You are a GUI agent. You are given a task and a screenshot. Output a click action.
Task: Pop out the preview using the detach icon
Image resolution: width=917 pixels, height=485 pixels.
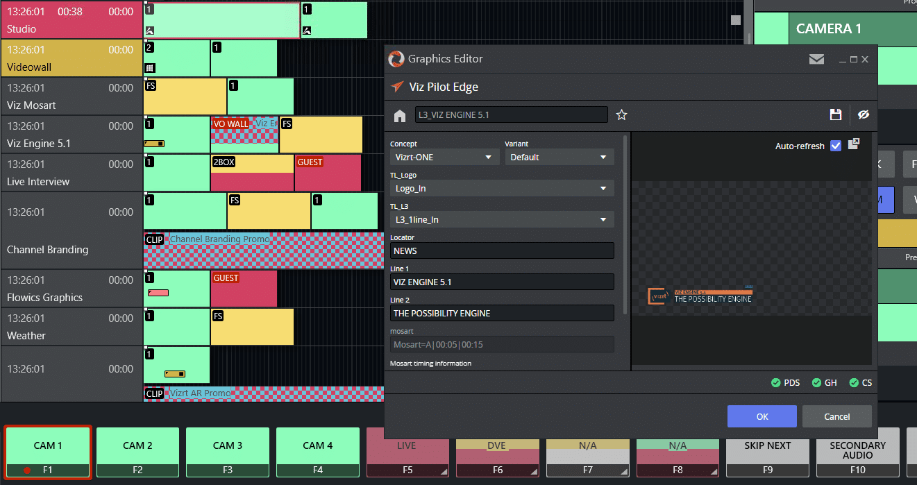click(855, 144)
